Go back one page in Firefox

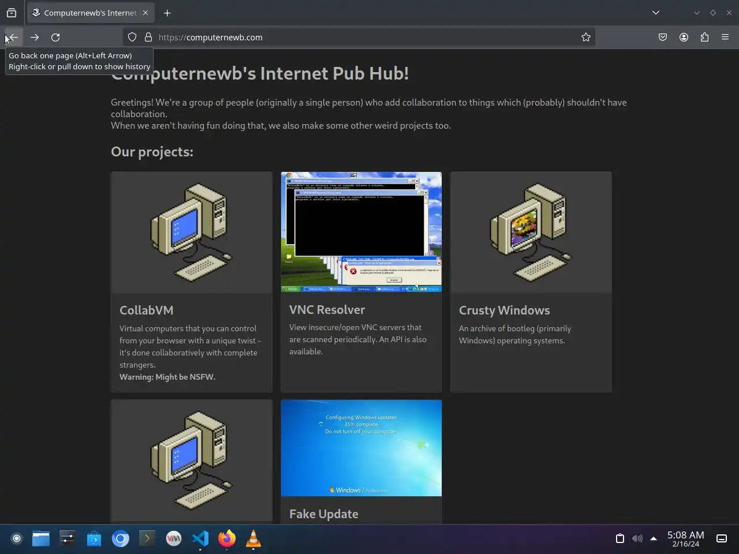pos(13,37)
